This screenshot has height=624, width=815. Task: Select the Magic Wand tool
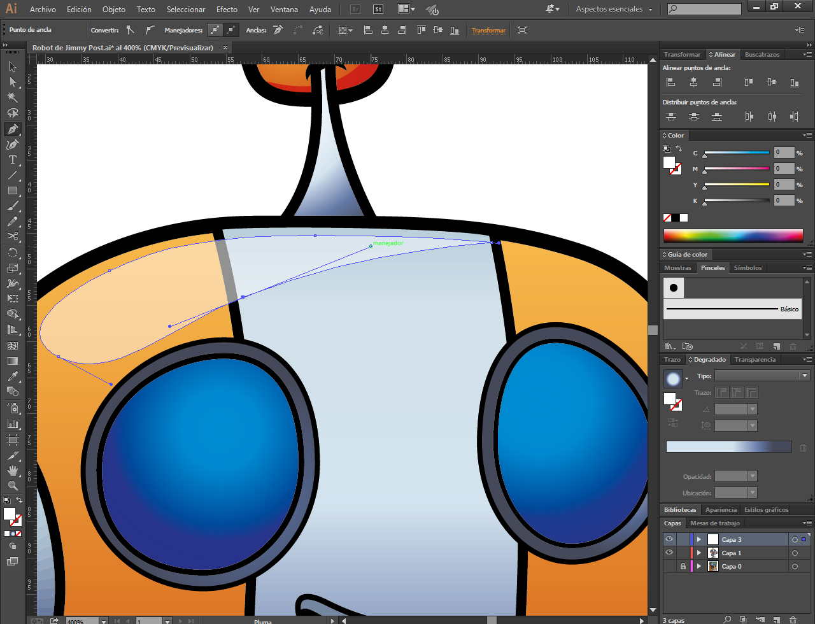[x=12, y=97]
